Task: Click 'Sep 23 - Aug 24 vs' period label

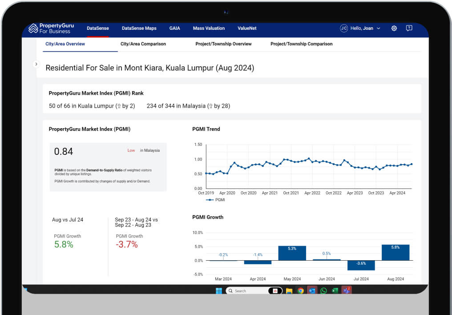Action: (x=136, y=220)
